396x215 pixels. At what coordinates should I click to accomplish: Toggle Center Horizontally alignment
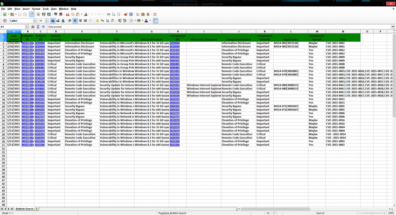(75, 21)
